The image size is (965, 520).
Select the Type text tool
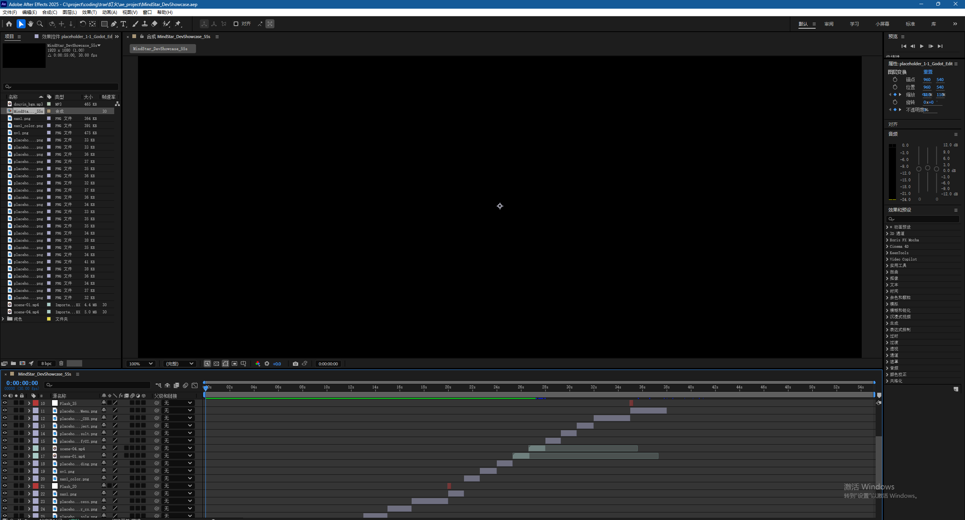point(123,24)
